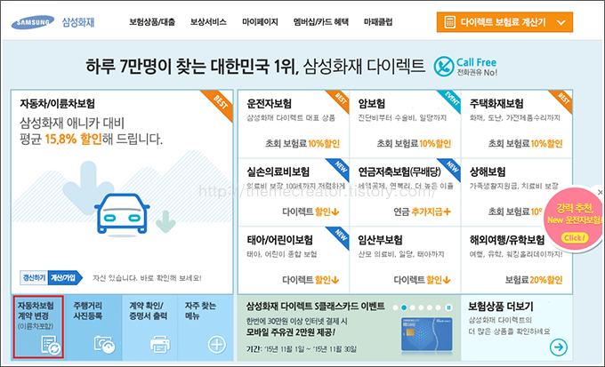The height and width of the screenshot is (367, 605).
Task: Open 자주 찾는 메뉴 tile
Action: pyautogui.click(x=206, y=328)
